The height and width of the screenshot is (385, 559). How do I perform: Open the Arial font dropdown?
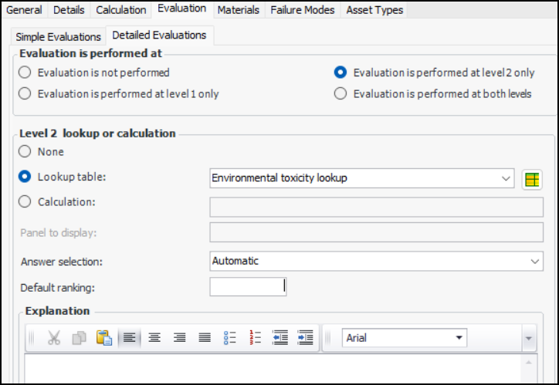pos(460,338)
